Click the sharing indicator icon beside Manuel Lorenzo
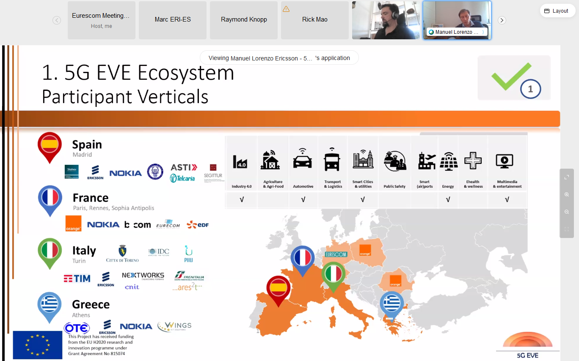579x361 pixels. click(431, 32)
